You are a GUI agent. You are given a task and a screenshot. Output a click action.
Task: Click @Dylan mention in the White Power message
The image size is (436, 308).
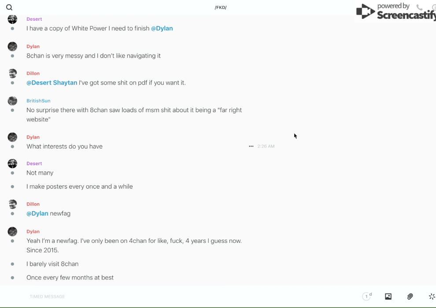[162, 29]
